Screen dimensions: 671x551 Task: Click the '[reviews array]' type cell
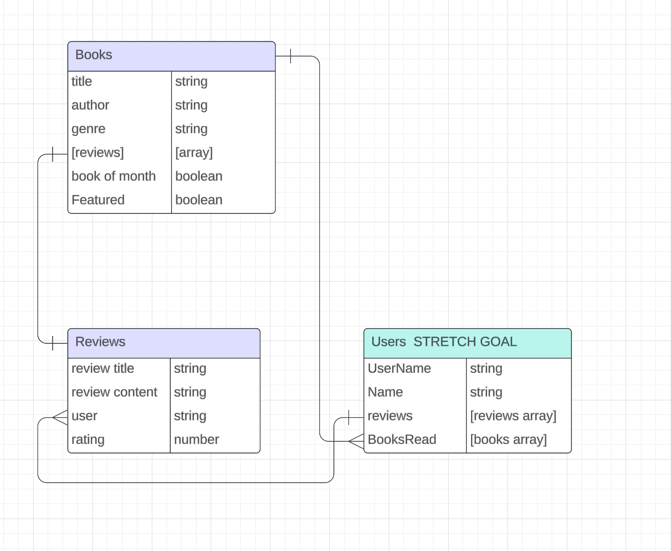click(x=513, y=416)
